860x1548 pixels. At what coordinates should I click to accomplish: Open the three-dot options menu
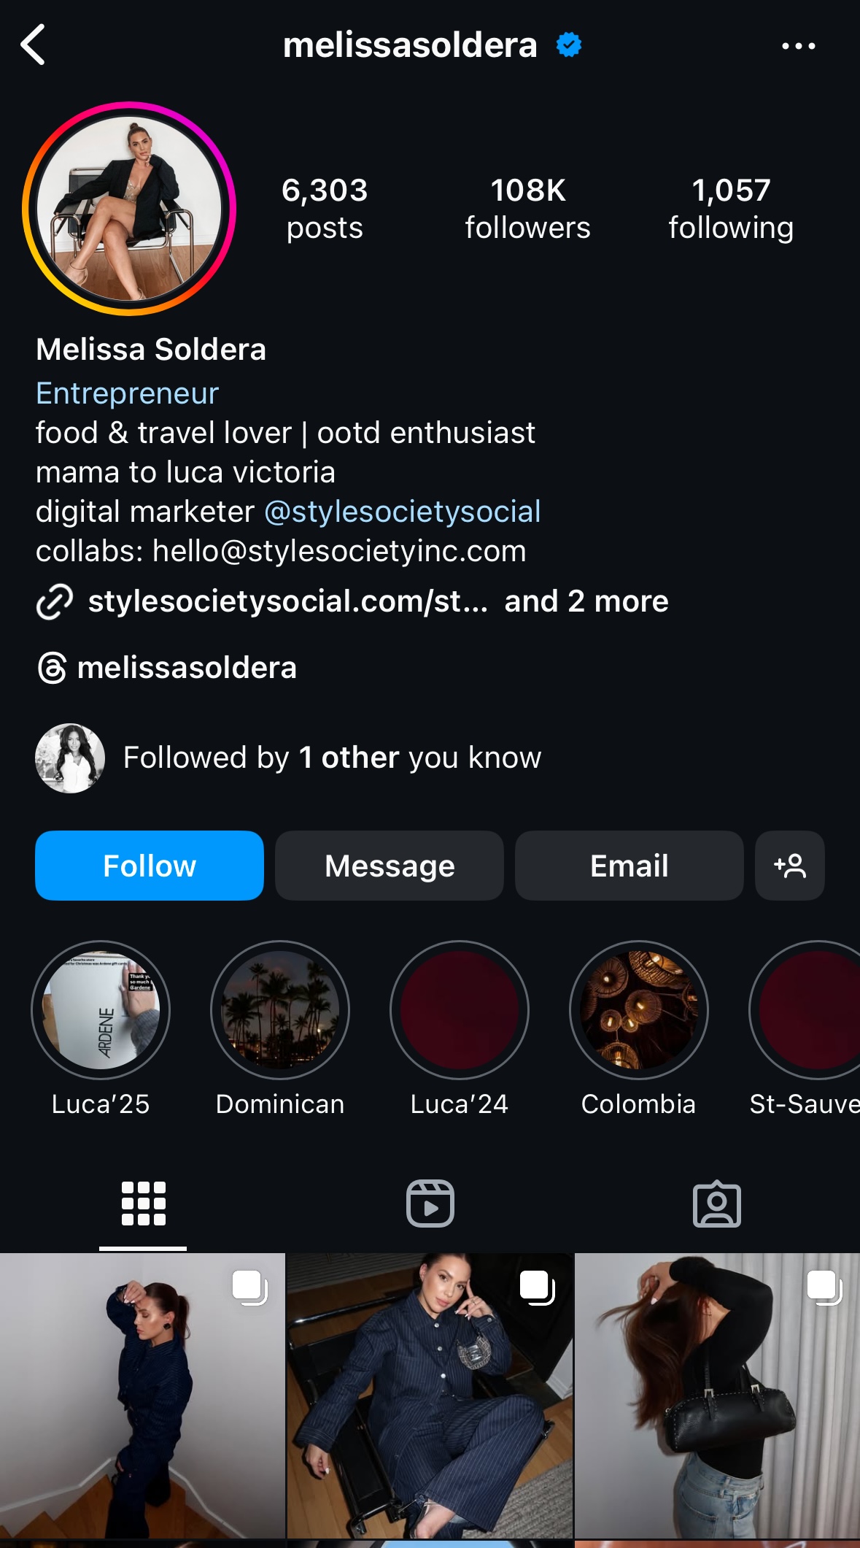tap(798, 46)
